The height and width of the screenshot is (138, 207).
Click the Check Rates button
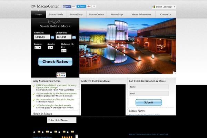tap(55, 62)
